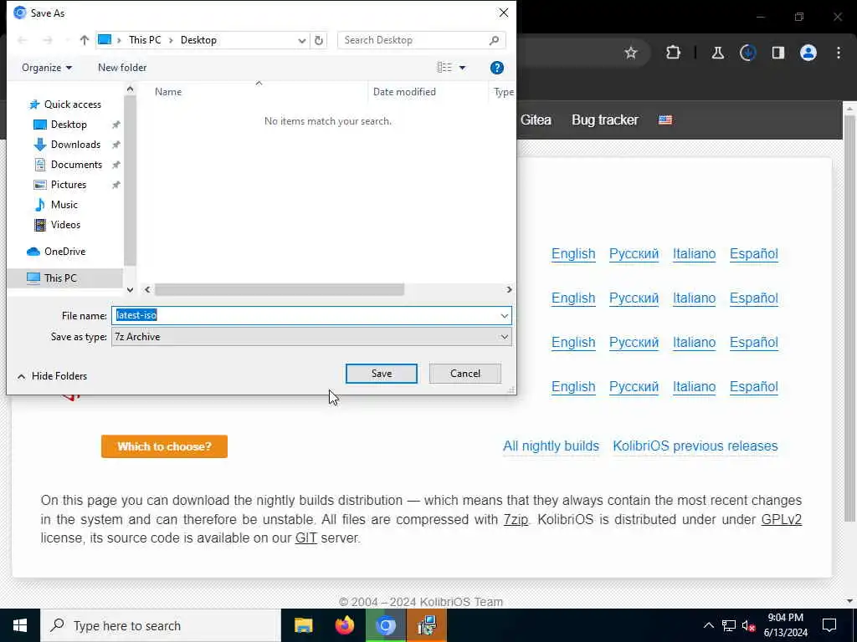857x642 pixels.
Task: Sort by the Name column header
Action: pos(167,92)
